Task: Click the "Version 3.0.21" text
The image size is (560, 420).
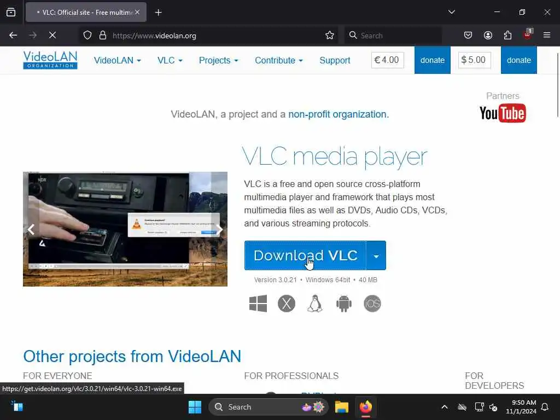Action: click(x=276, y=280)
